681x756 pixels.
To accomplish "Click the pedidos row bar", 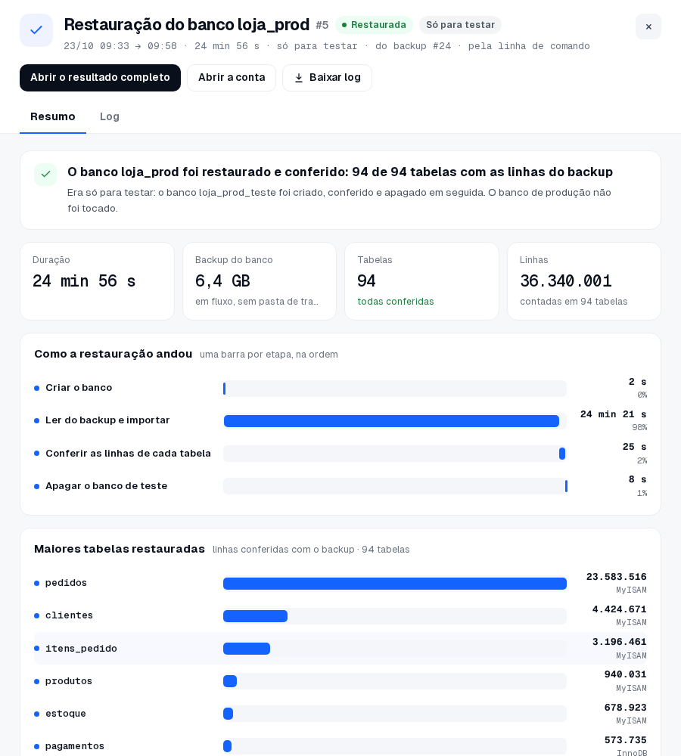I will [395, 584].
